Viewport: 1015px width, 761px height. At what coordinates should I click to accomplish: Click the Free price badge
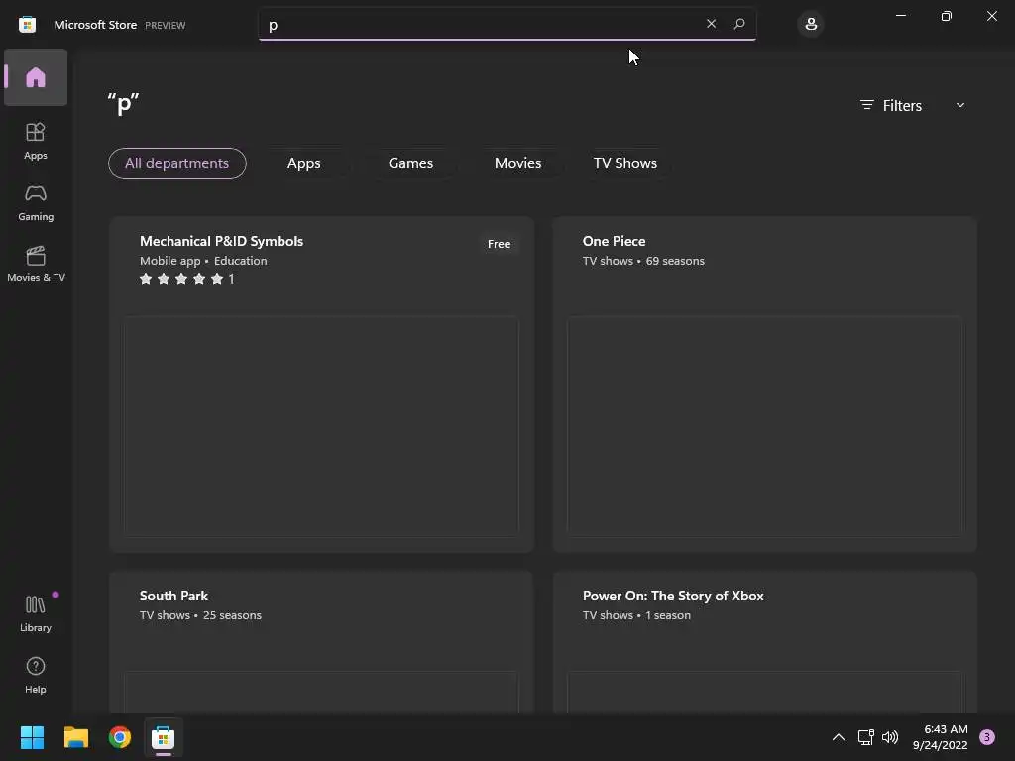click(500, 244)
